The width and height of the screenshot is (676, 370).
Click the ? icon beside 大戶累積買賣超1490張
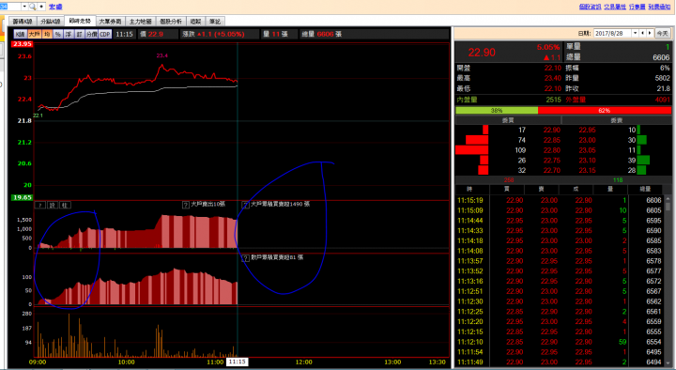point(245,205)
